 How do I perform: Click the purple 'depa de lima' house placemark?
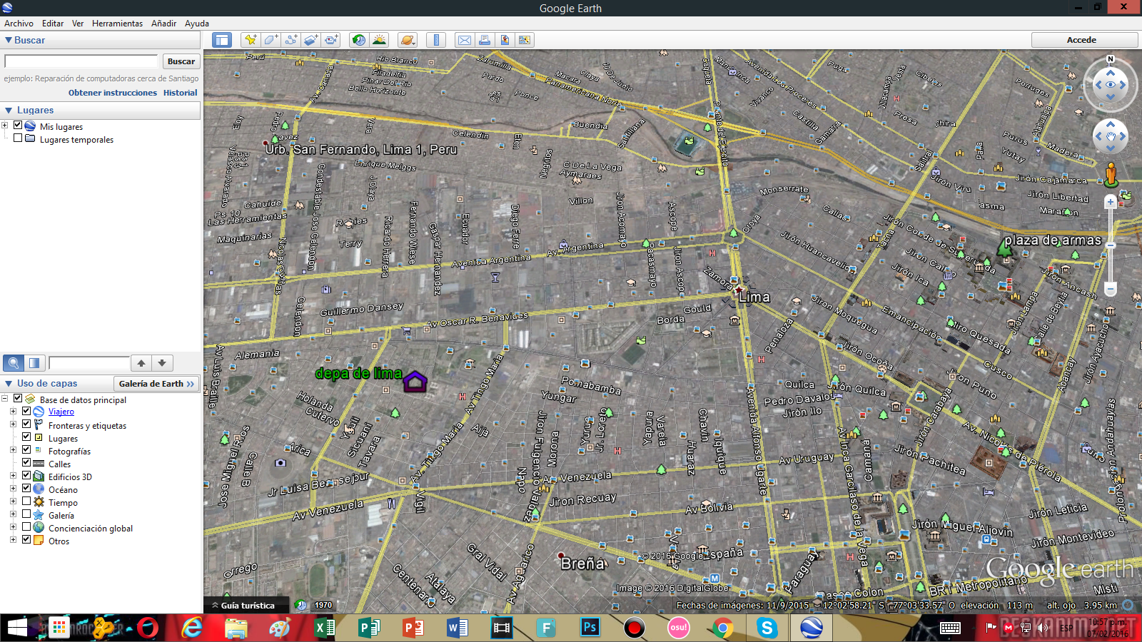click(415, 382)
